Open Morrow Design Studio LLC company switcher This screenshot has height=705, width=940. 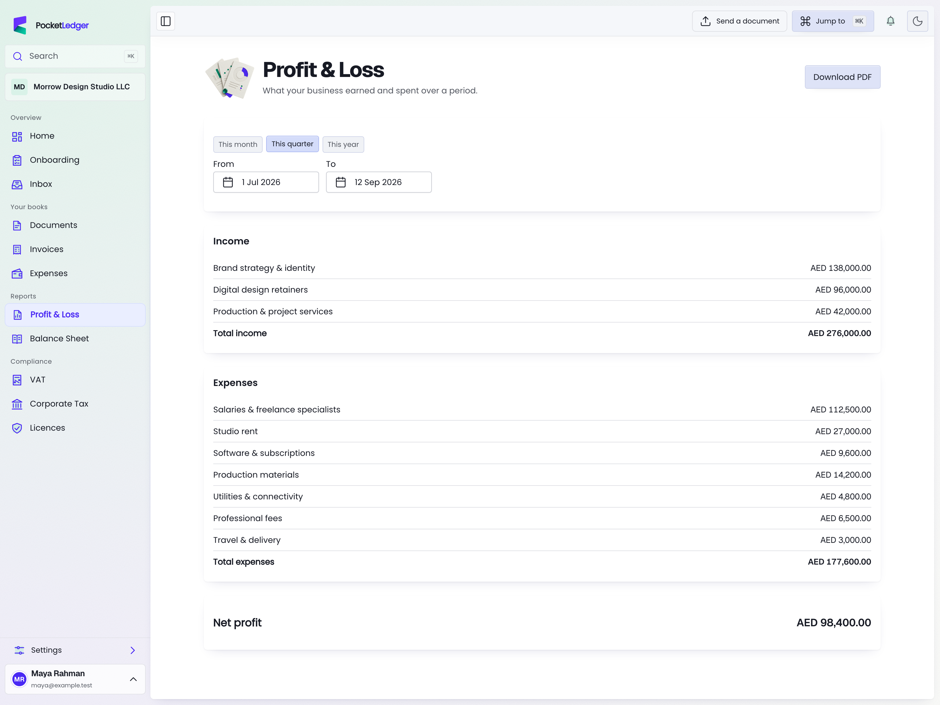click(75, 87)
